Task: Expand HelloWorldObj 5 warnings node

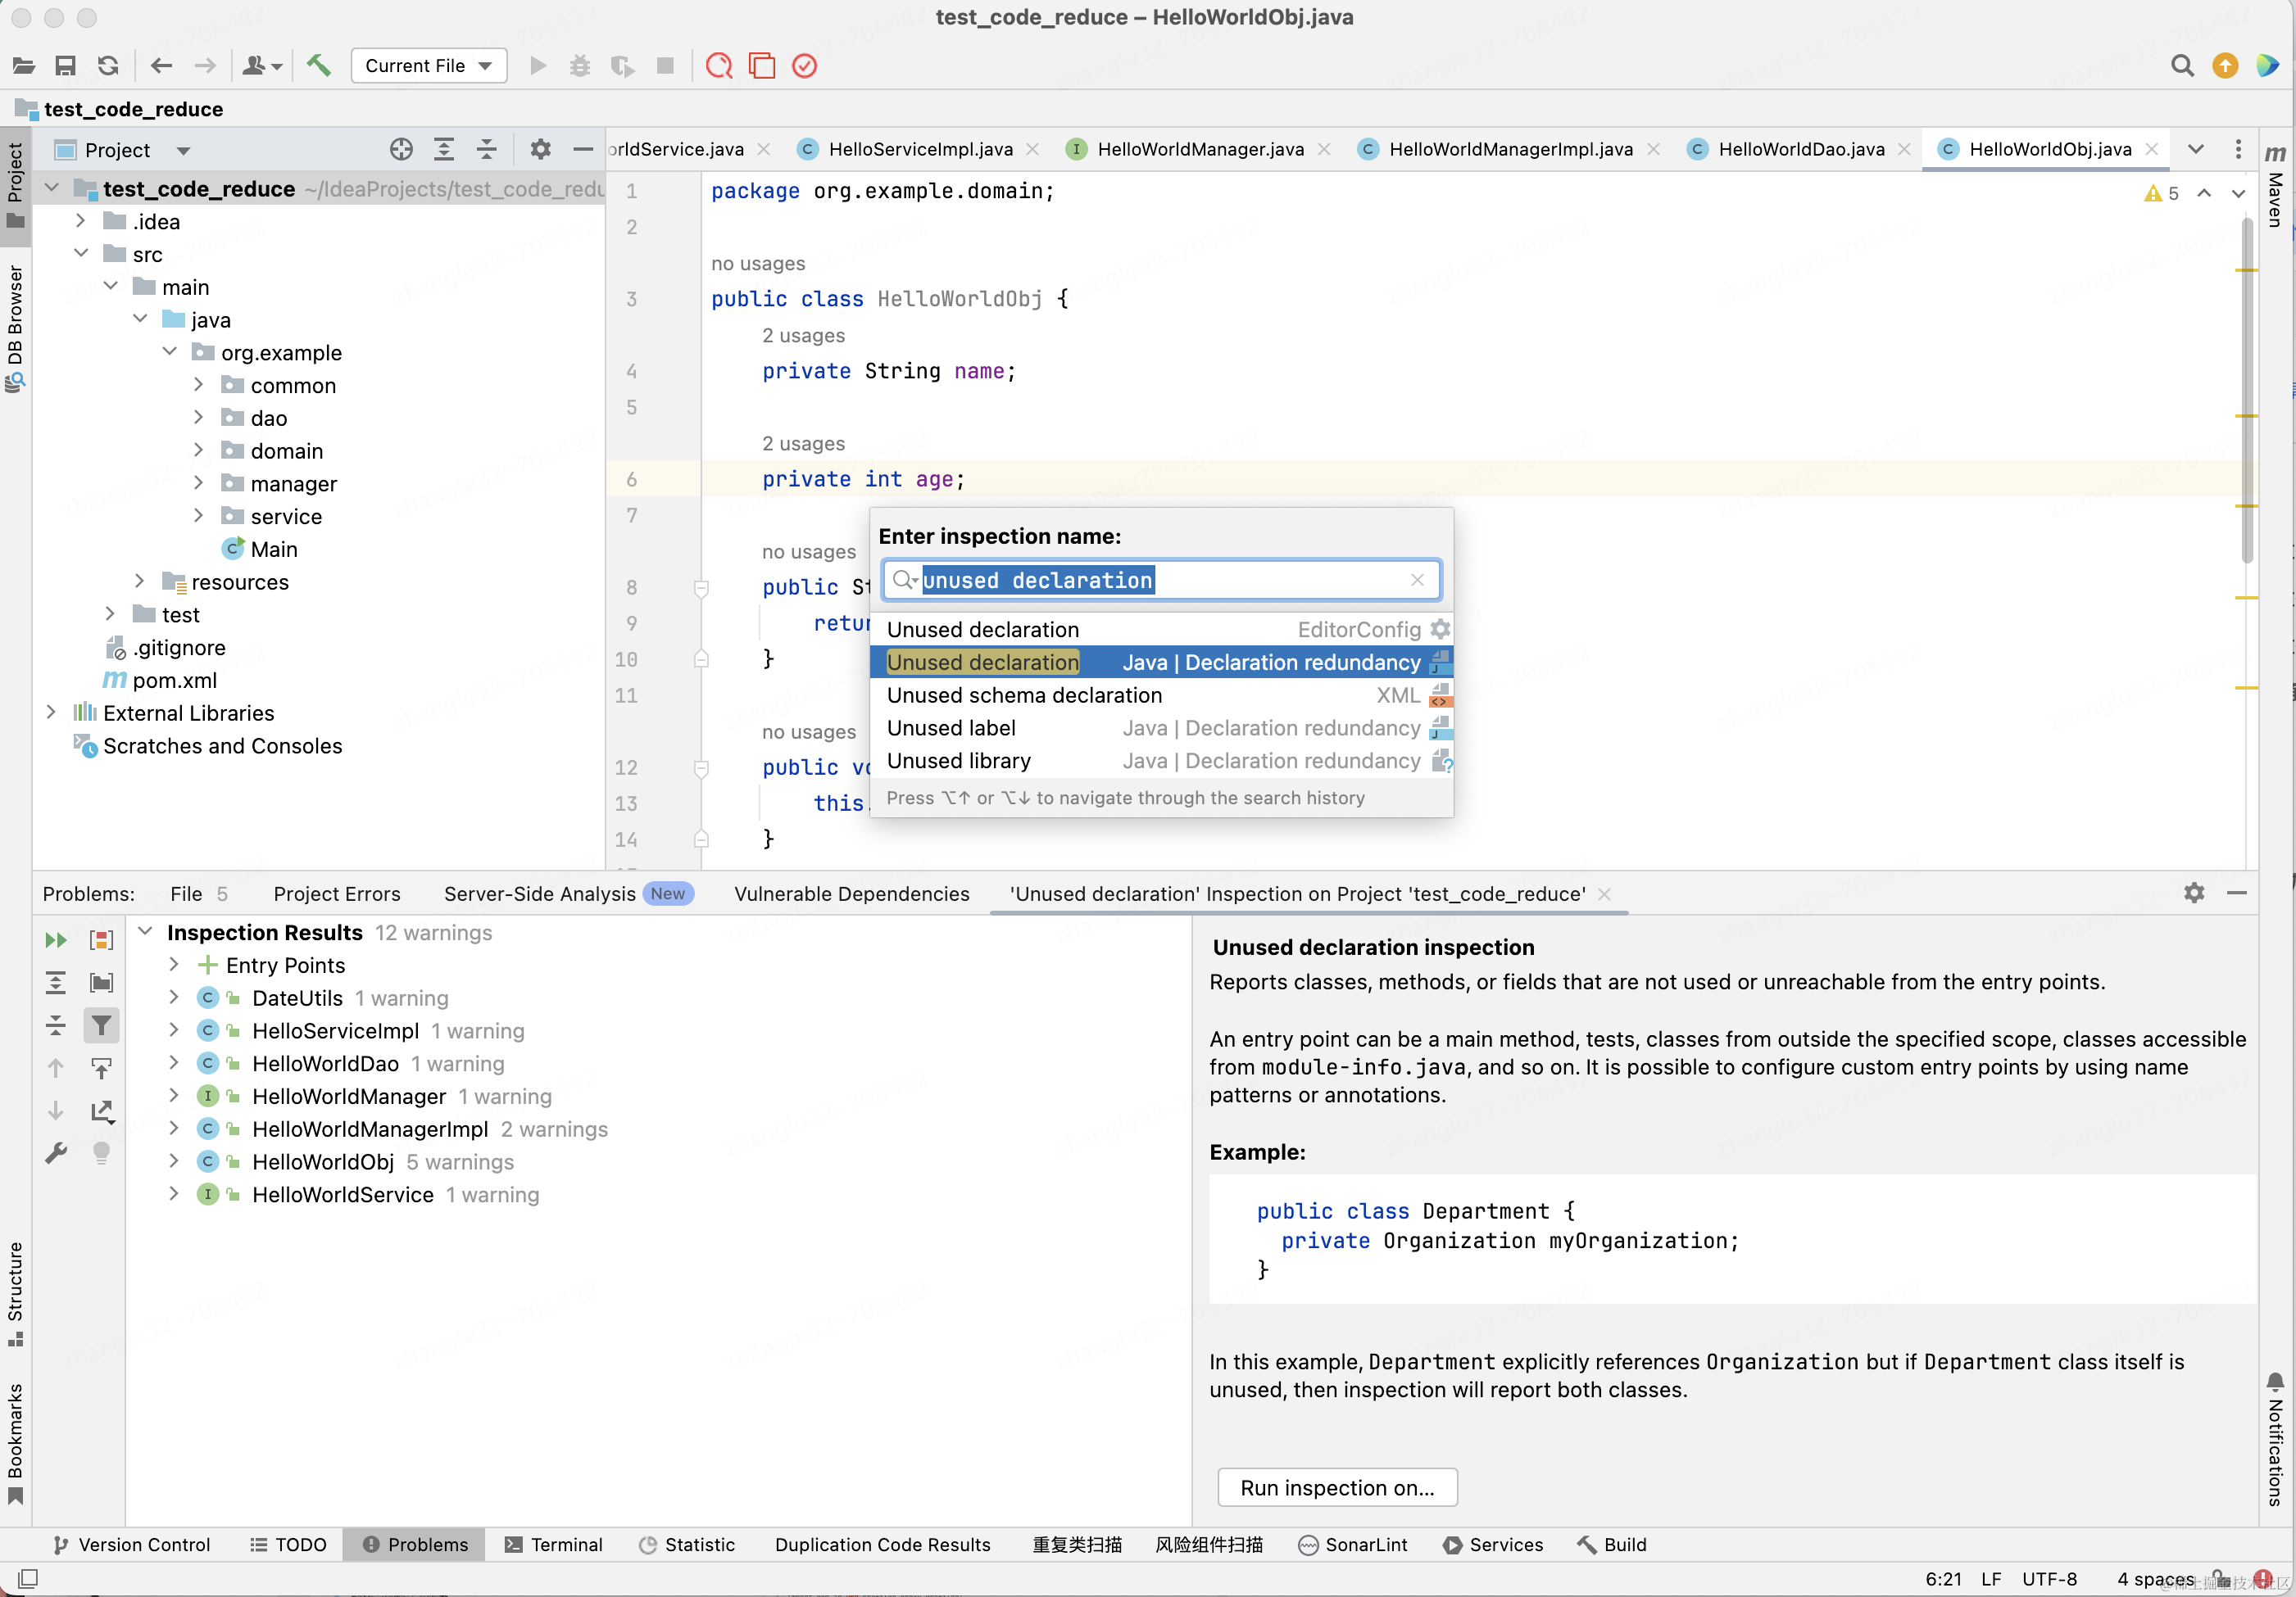Action: coord(174,1161)
